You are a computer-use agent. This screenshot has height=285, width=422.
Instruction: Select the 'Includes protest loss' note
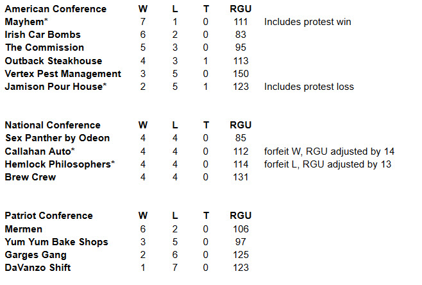[308, 87]
